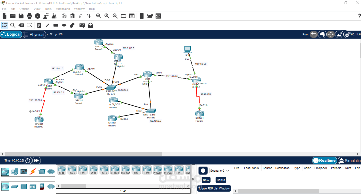The image size is (361, 194).
Task: Open the Edit menu
Action: (x=13, y=9)
